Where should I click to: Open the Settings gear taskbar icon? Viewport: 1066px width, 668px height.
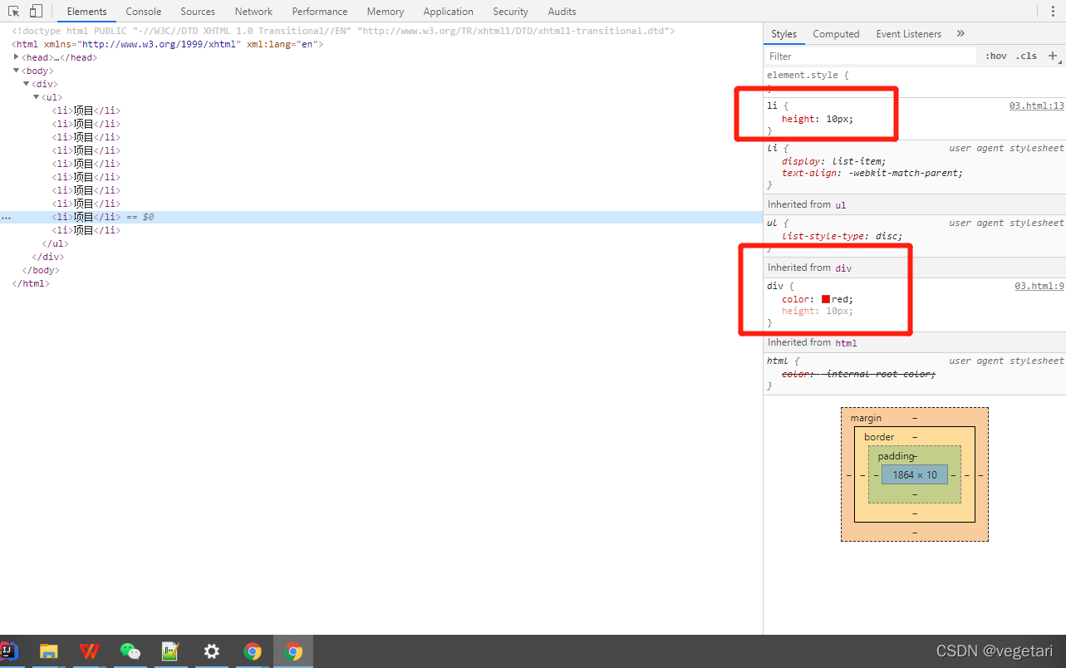click(x=212, y=651)
